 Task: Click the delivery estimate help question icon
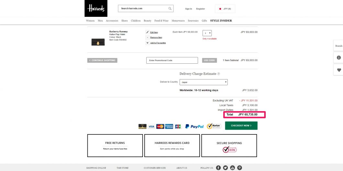click(218, 74)
